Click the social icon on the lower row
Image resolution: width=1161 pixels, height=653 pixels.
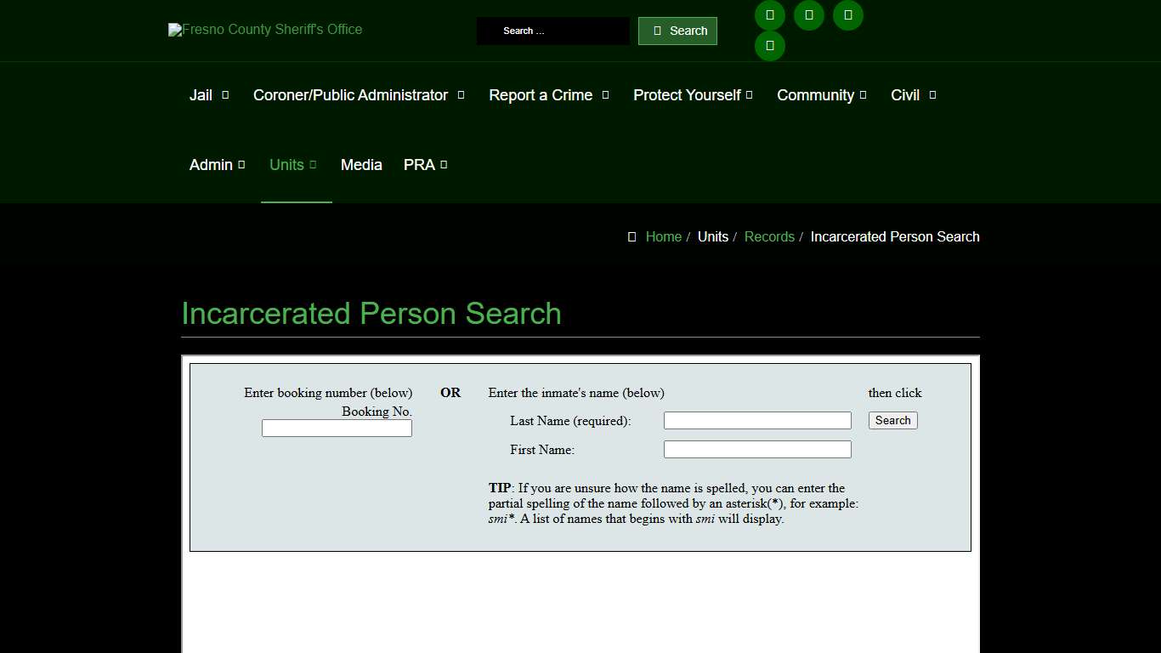pyautogui.click(x=769, y=46)
